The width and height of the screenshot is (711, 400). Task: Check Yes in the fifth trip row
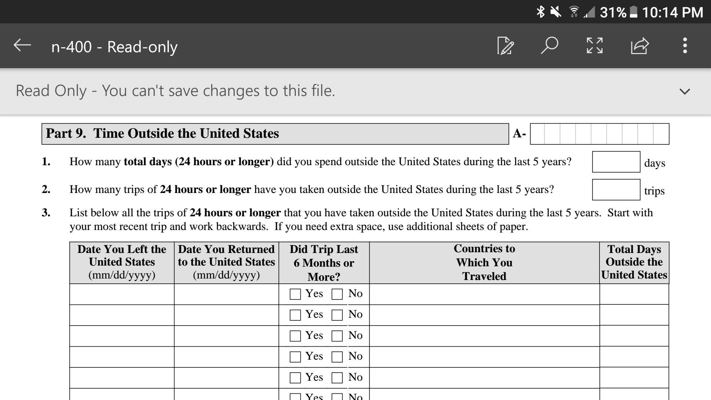tap(295, 378)
